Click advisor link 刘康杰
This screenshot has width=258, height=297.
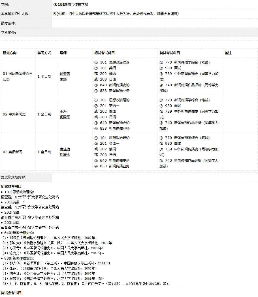point(65,155)
